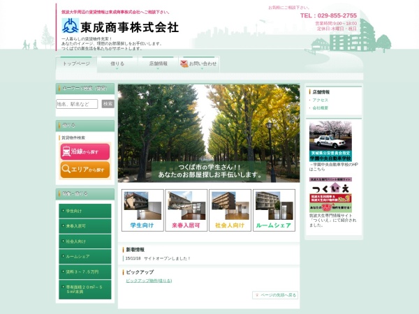This screenshot has width=419, height=314.
Task: Click the pink 沿線から探す button
Action: pyautogui.click(x=85, y=151)
